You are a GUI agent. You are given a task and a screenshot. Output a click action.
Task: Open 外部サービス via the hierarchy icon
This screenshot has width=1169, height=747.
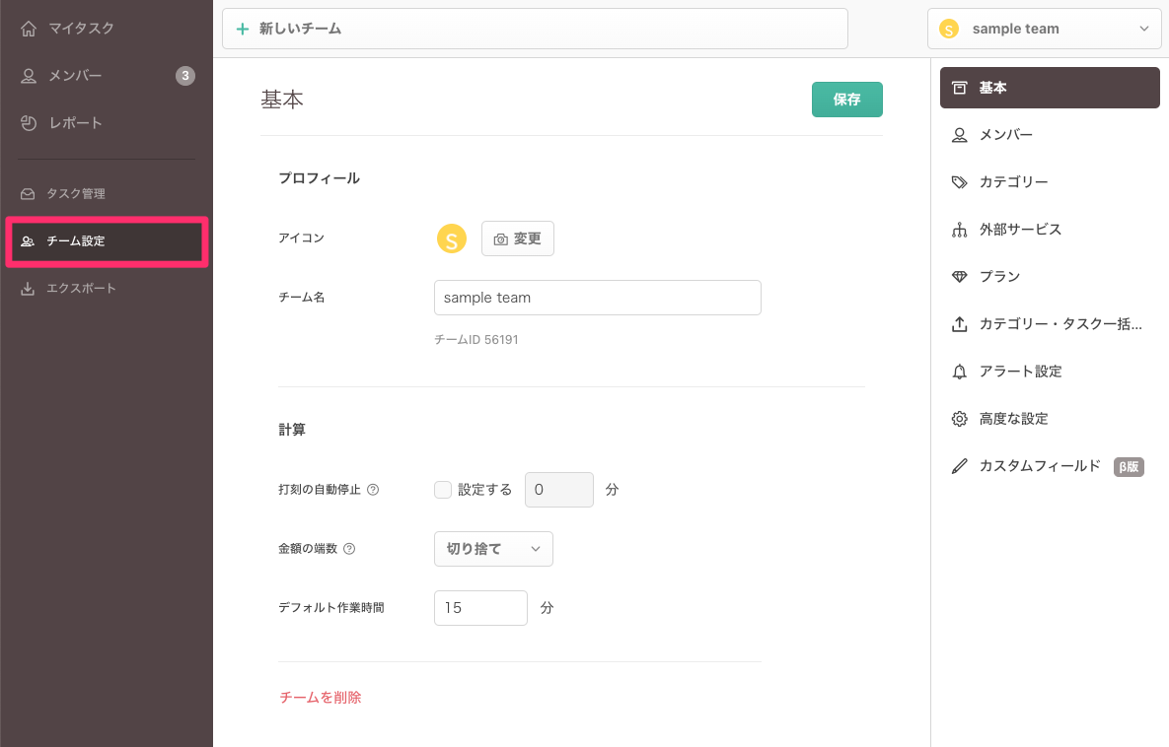pos(959,230)
